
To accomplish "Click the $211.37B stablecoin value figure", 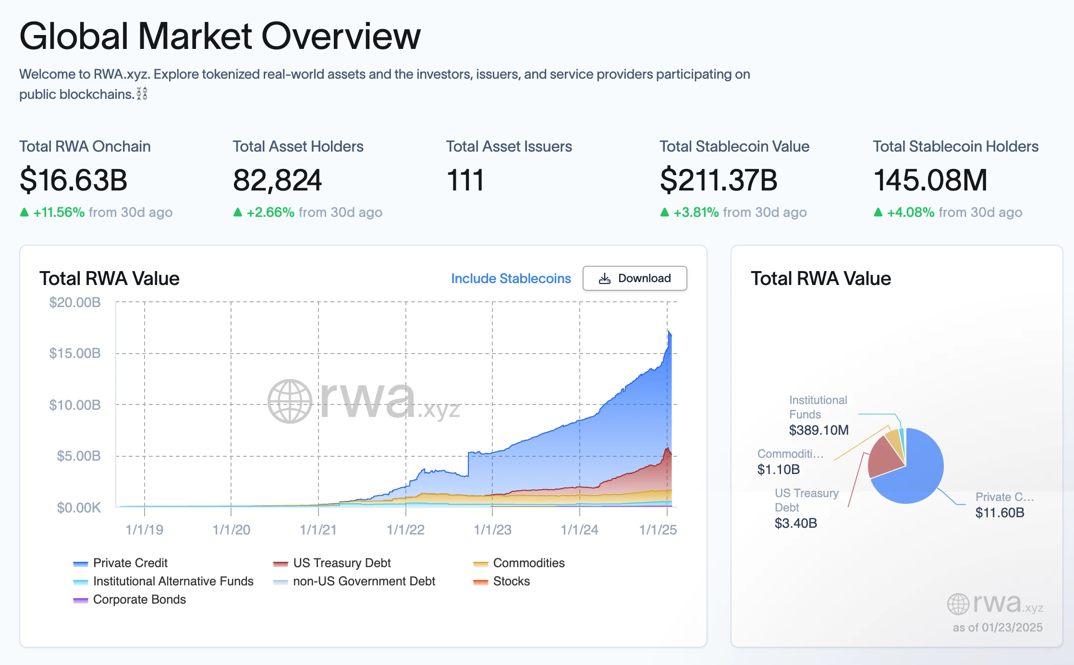I will (x=718, y=180).
